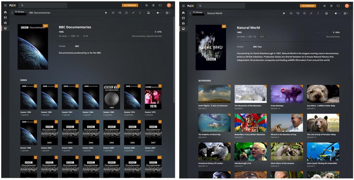Viewport: 354px width, 180px height.
Task: Add BBC Documentaries to playlist
Action: coord(120,13)
